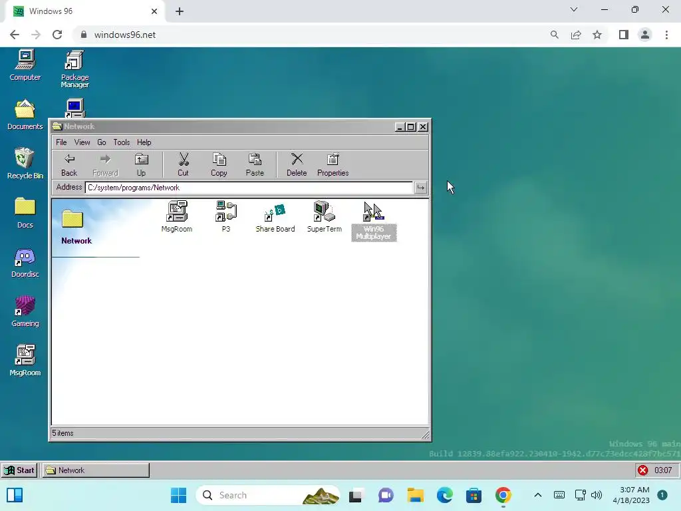Click the browser back arrow

[15, 35]
